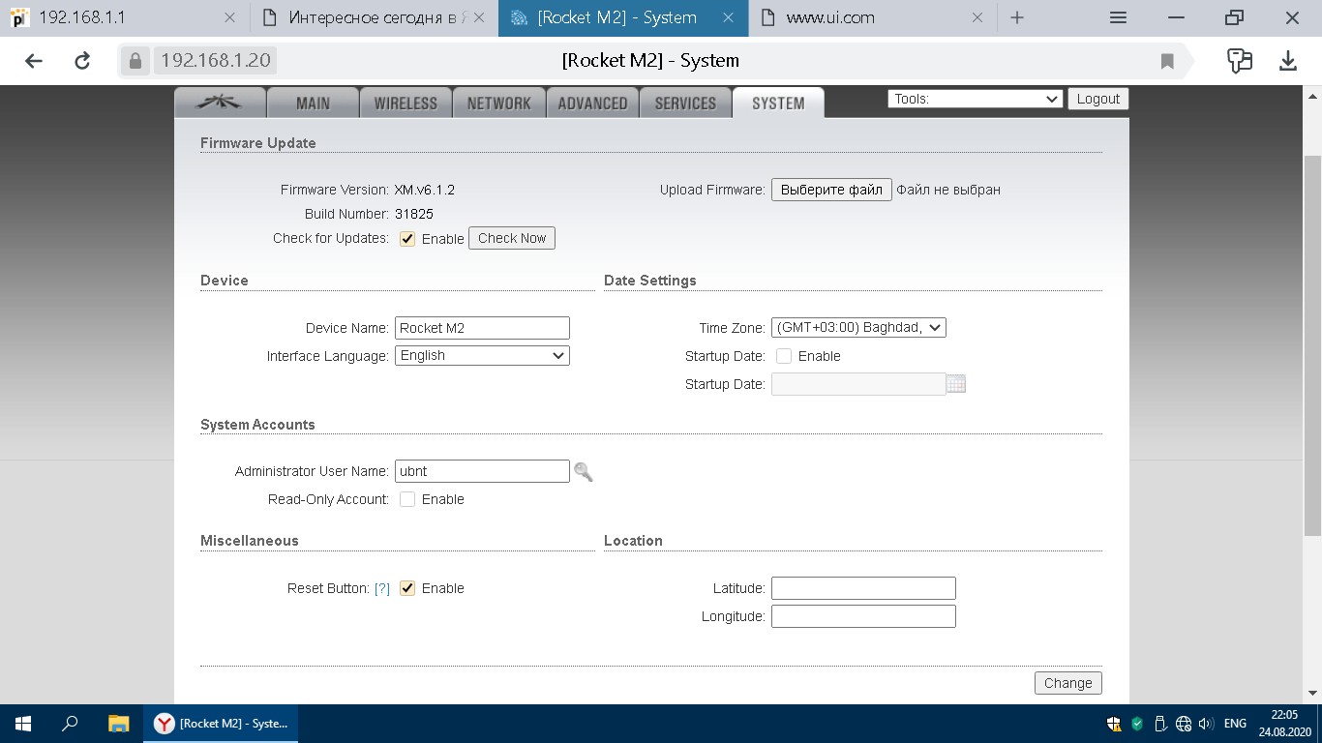Open a new browser tab
Viewport: 1322px width, 743px height.
coord(1017,17)
